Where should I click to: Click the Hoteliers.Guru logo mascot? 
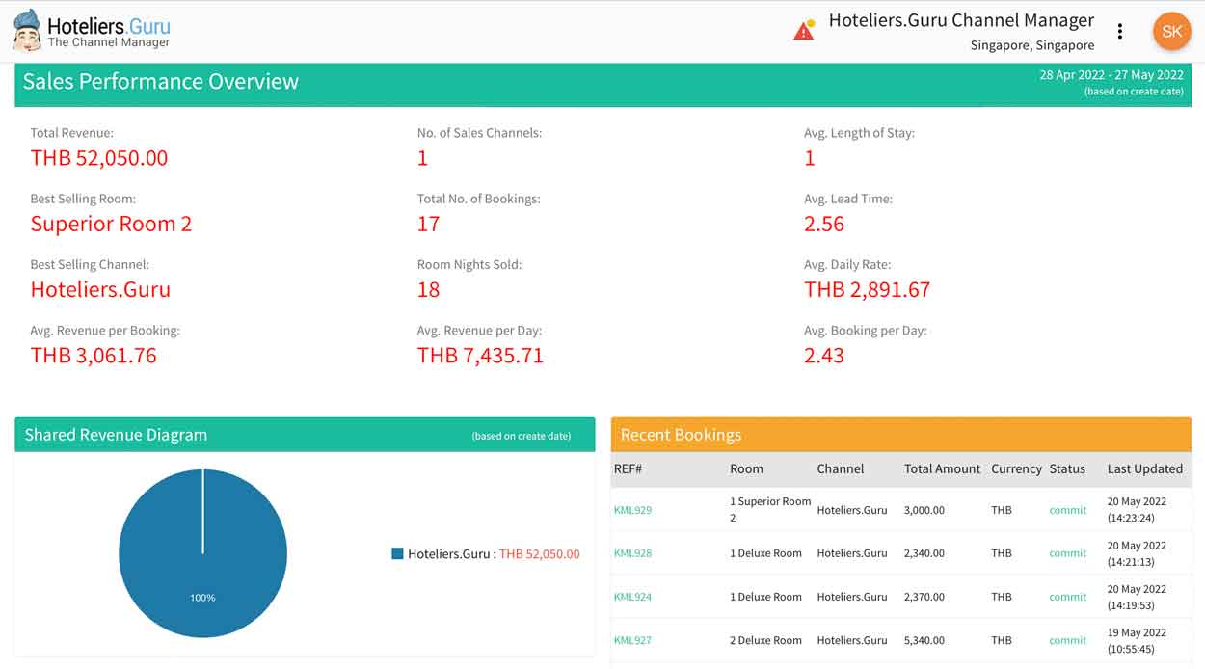coord(26,30)
